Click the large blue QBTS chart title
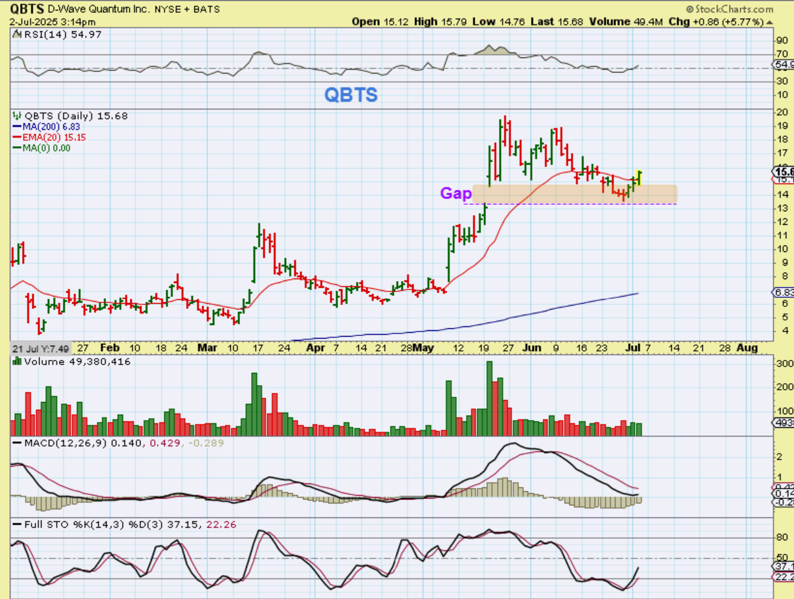Screen dimensions: 794x599 [351, 95]
